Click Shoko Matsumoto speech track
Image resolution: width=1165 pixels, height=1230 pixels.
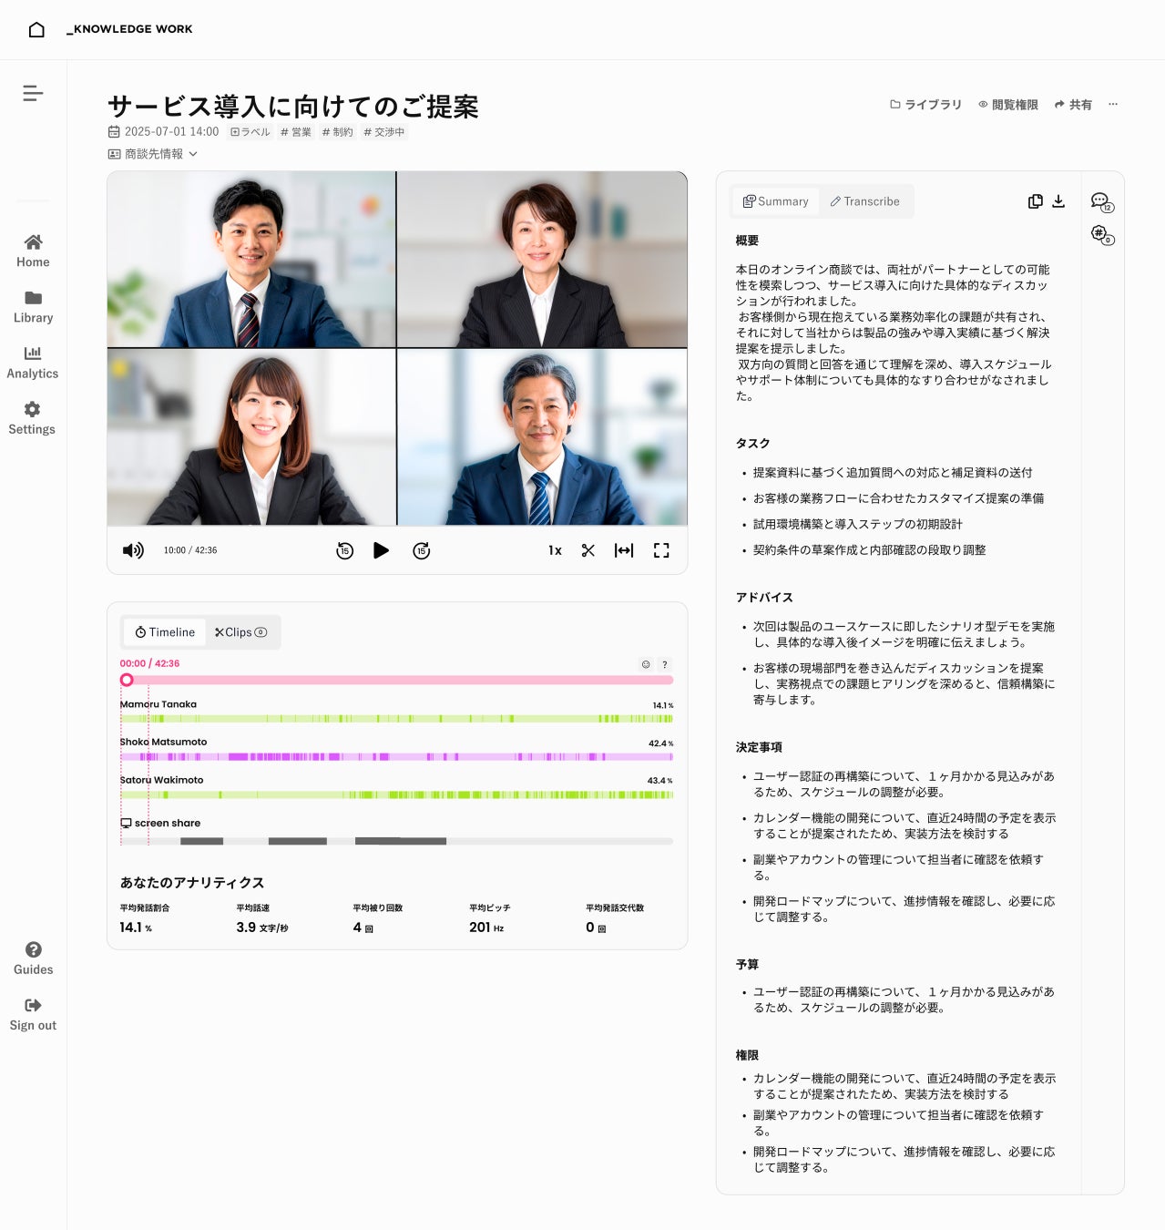397,757
